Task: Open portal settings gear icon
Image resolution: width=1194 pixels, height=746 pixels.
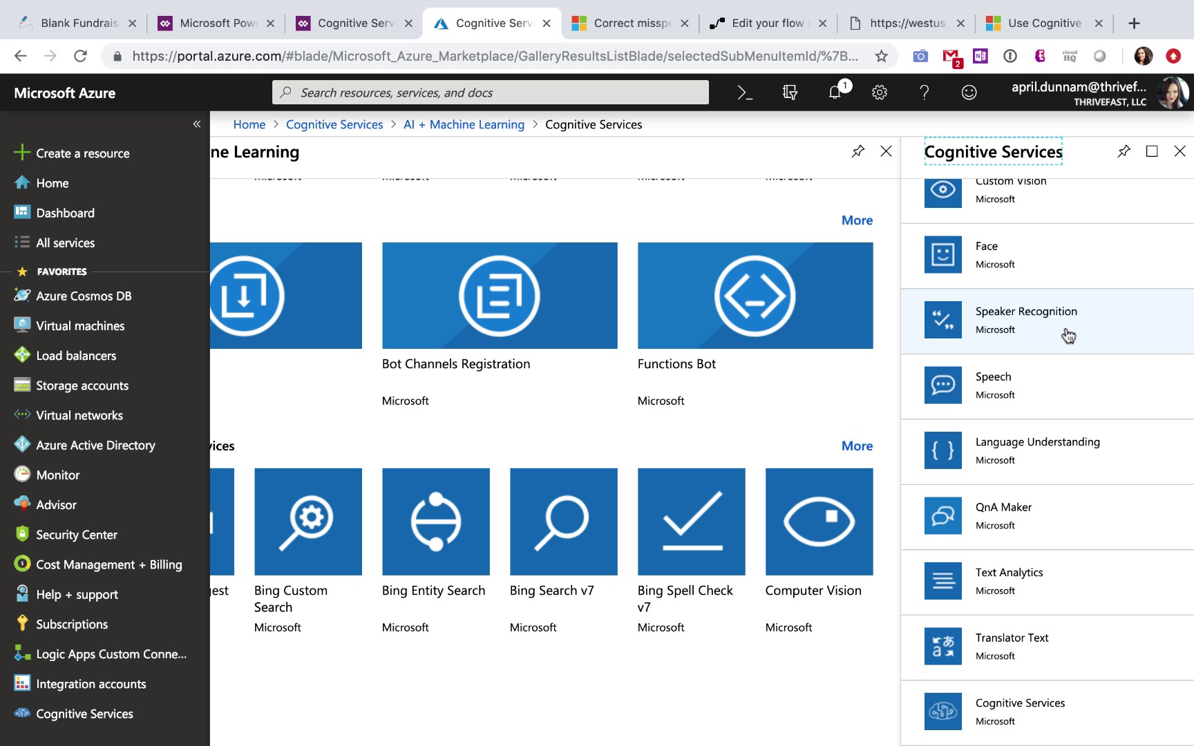Action: (x=880, y=93)
